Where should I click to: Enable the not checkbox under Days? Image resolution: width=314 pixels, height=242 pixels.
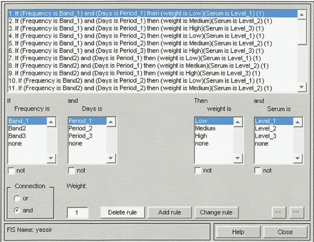pos(72,170)
